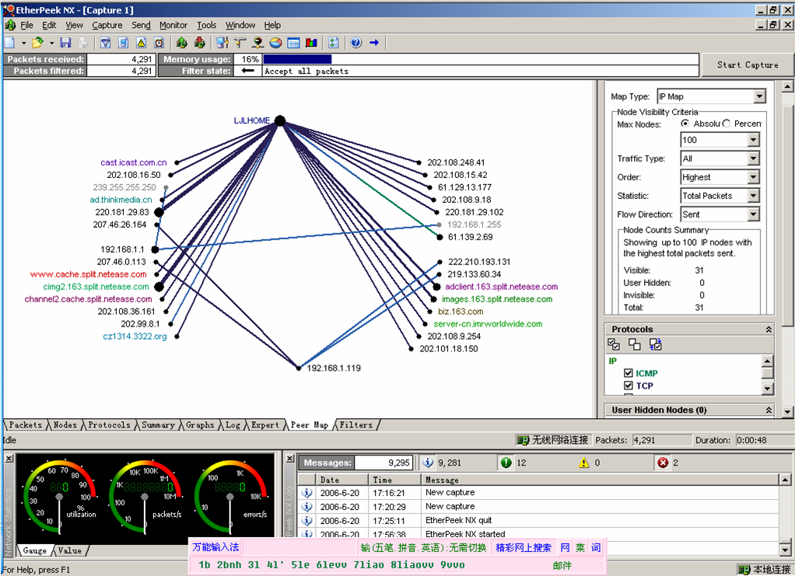Image resolution: width=795 pixels, height=576 pixels.
Task: Collapse the User Hidden Nodes panel
Action: pos(769,410)
